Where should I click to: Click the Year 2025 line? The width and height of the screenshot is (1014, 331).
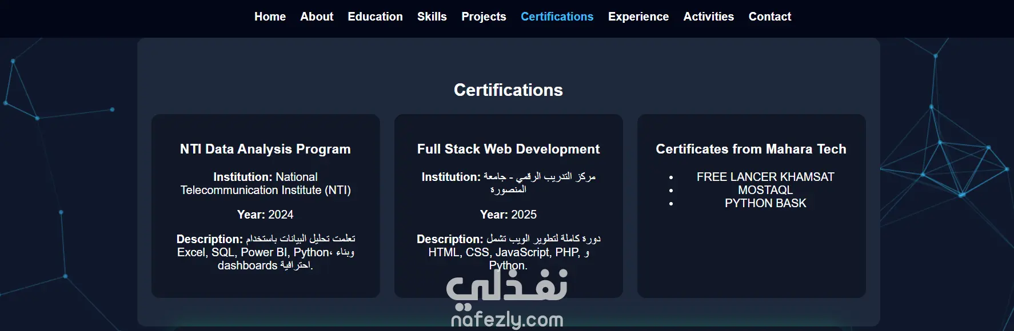pyautogui.click(x=508, y=215)
